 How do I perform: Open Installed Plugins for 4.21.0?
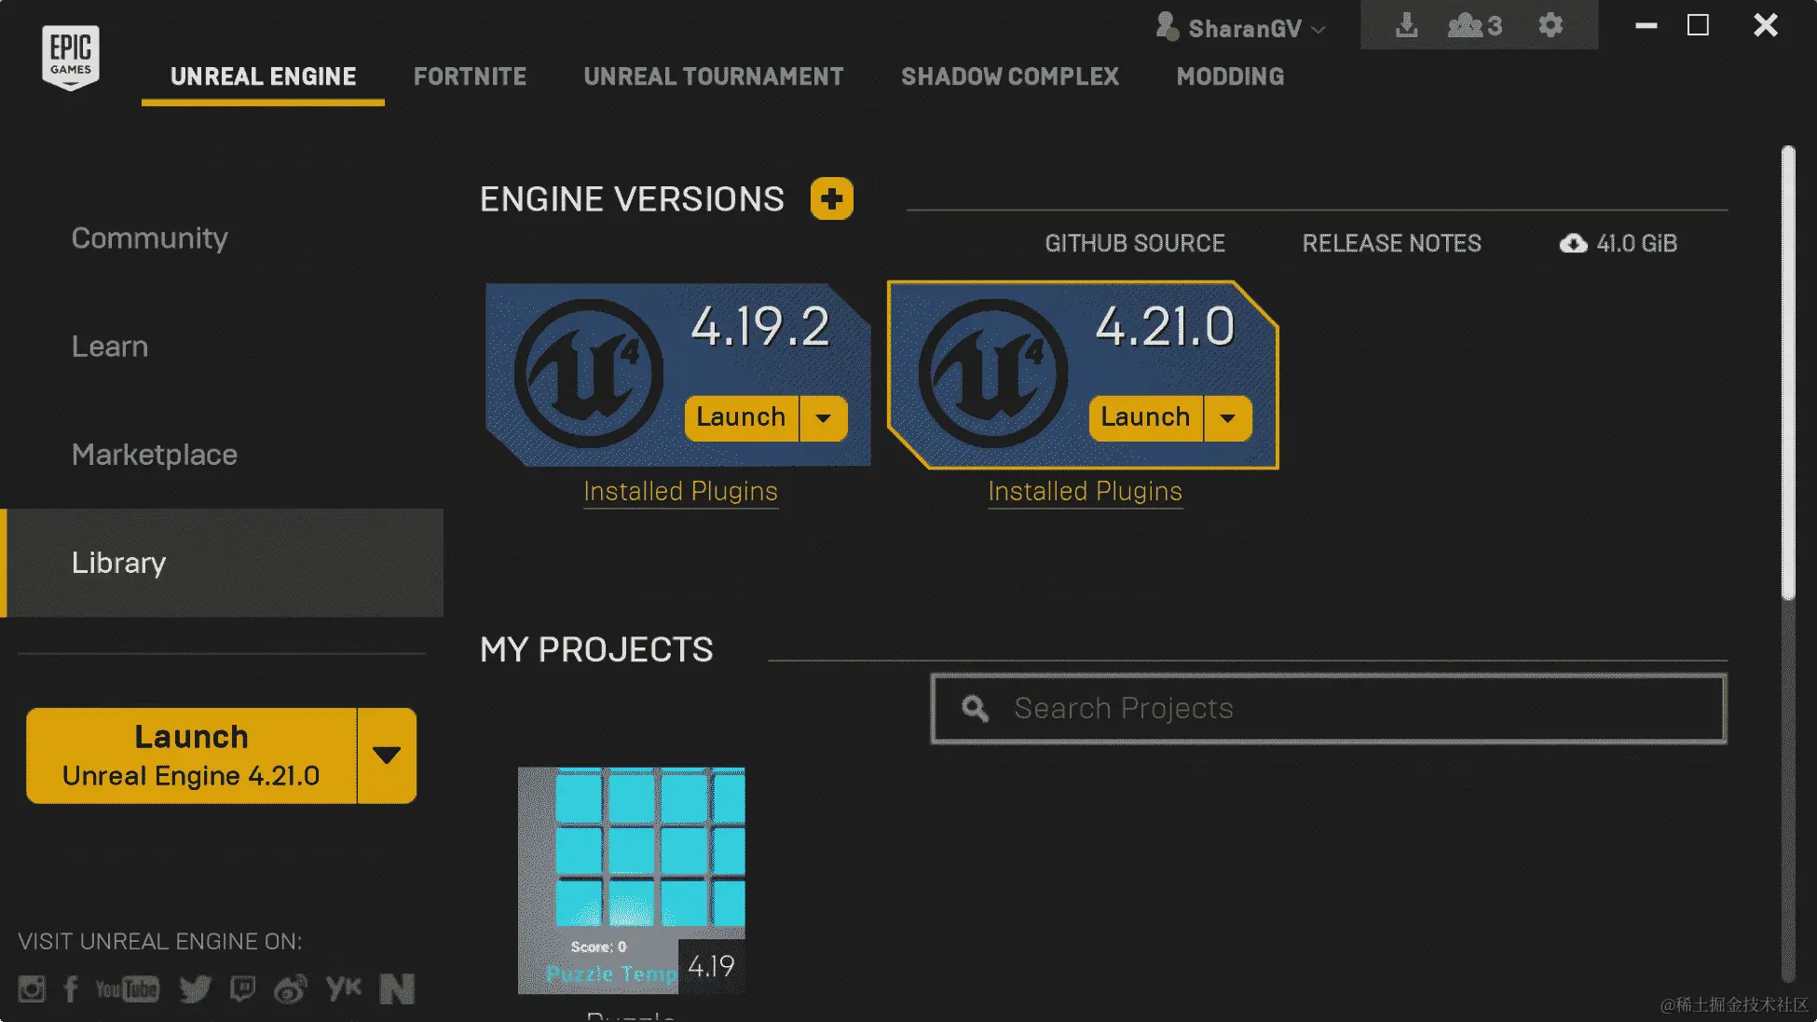[1085, 491]
